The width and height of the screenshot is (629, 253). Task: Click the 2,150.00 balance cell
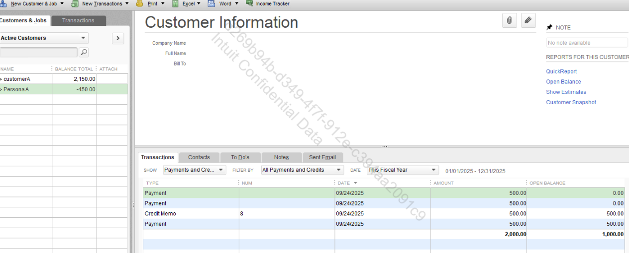74,79
